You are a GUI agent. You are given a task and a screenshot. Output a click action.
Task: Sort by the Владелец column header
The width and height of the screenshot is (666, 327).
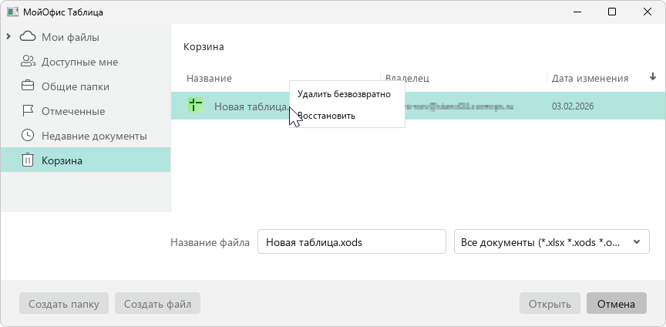point(407,78)
